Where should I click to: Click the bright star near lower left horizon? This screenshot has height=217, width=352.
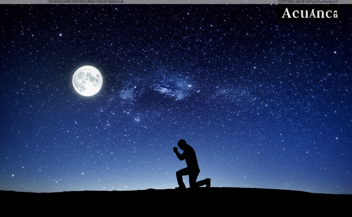[x=13, y=175]
